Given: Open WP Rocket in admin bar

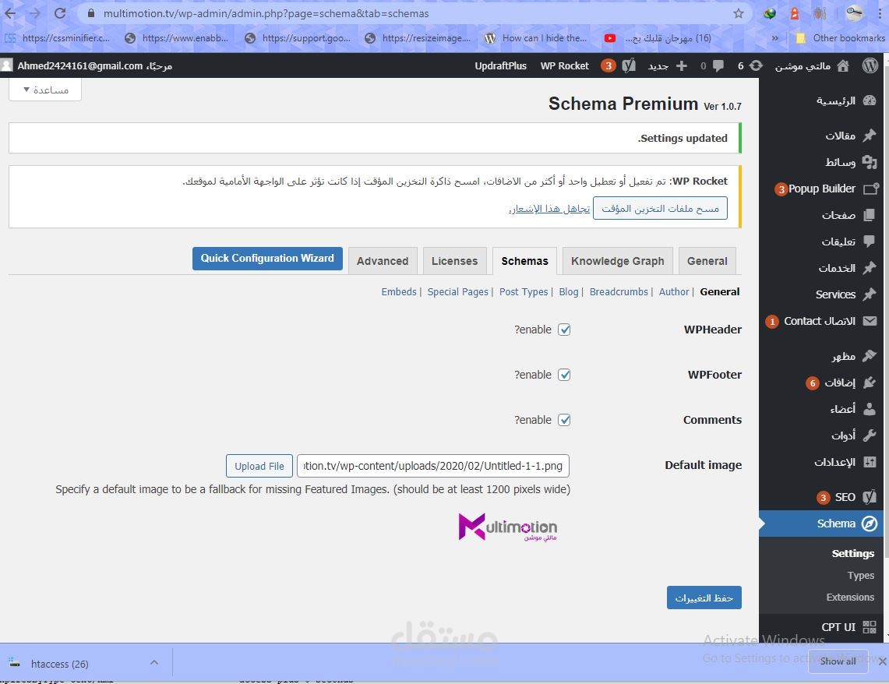Looking at the screenshot, I should [x=565, y=65].
